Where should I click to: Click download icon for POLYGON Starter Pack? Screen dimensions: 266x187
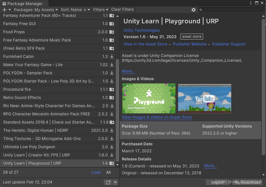111,81
